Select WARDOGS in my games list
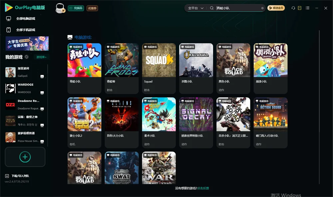333x197 pixels. [25, 88]
